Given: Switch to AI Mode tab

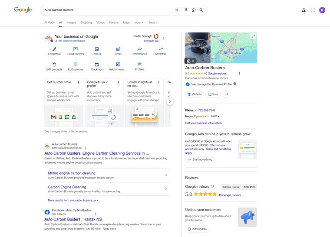Looking at the screenshot, I should [x=49, y=23].
